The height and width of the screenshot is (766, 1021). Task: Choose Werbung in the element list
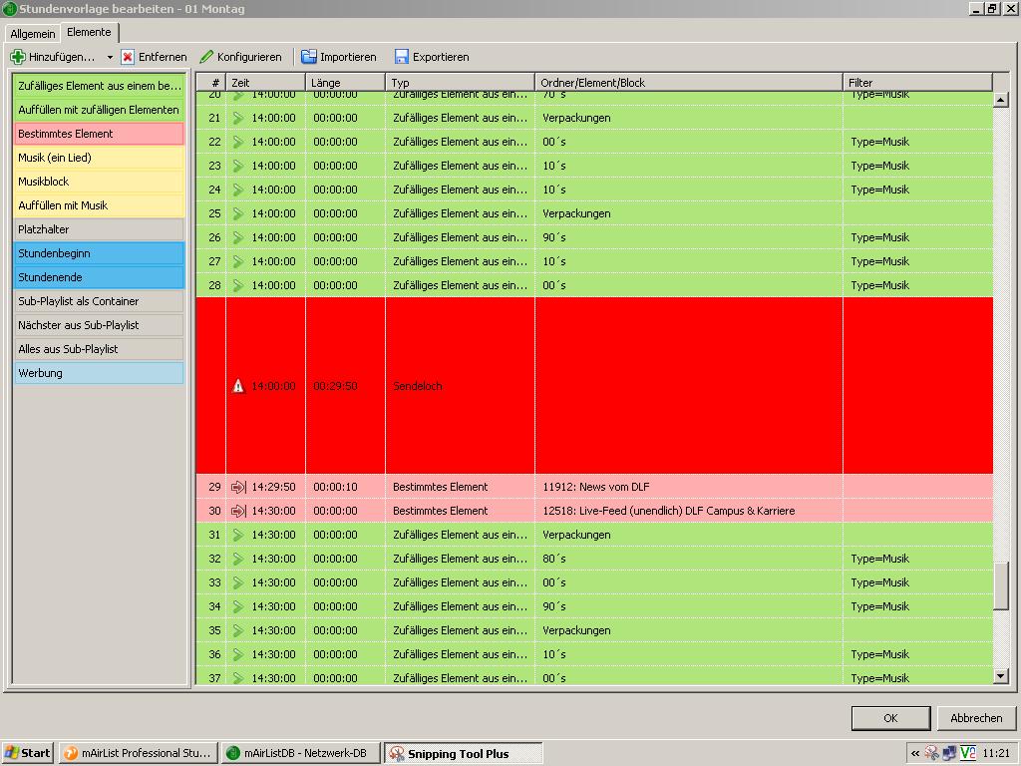[x=98, y=373]
